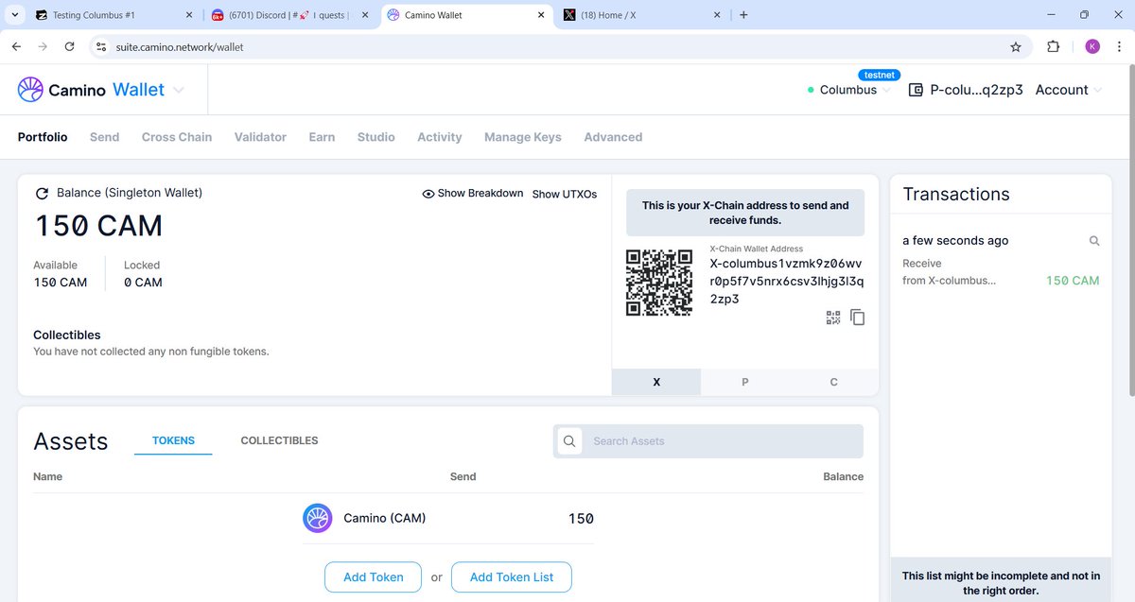This screenshot has width=1135, height=602.
Task: Click the Camino logo icon
Action: pos(30,90)
